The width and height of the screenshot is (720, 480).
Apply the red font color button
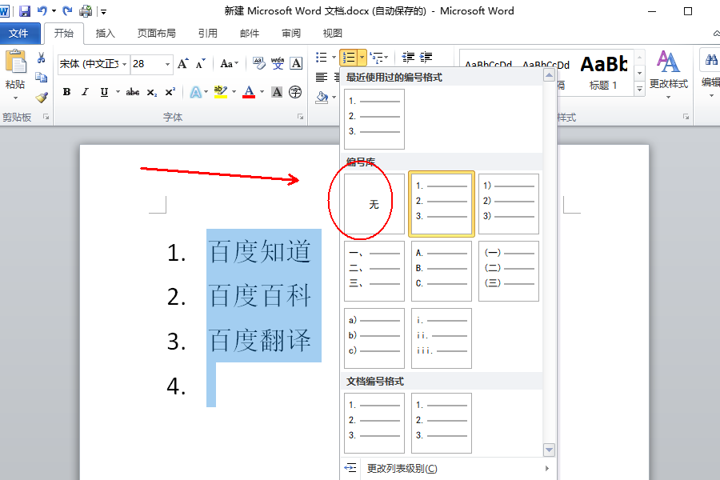[249, 92]
